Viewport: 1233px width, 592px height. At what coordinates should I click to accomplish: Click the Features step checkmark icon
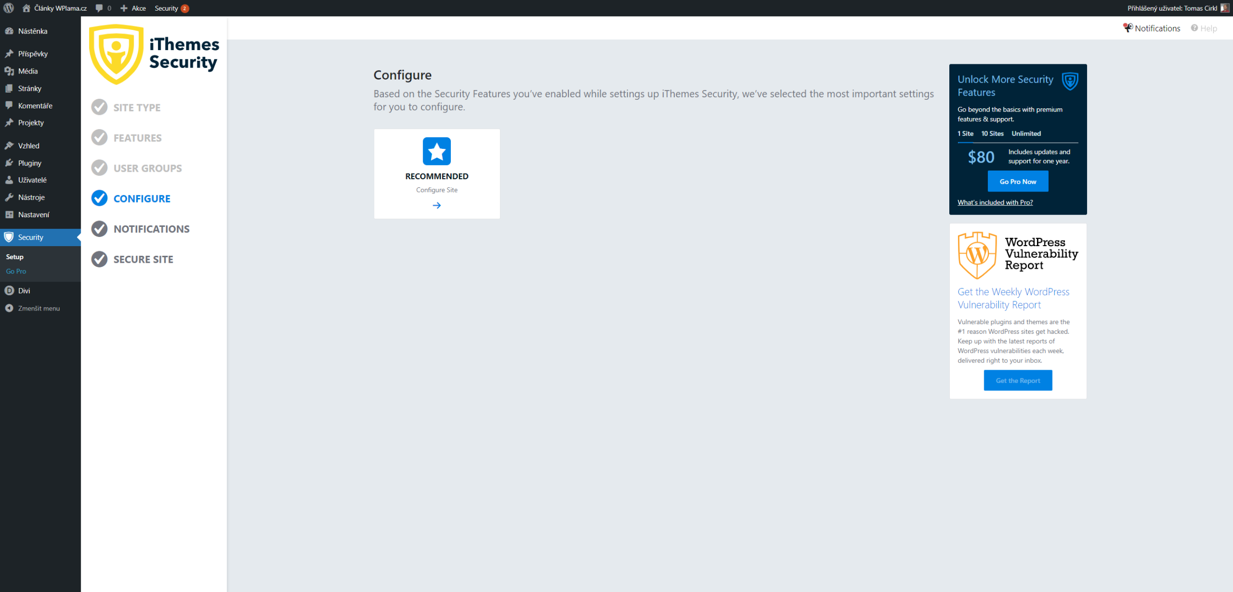click(x=99, y=137)
